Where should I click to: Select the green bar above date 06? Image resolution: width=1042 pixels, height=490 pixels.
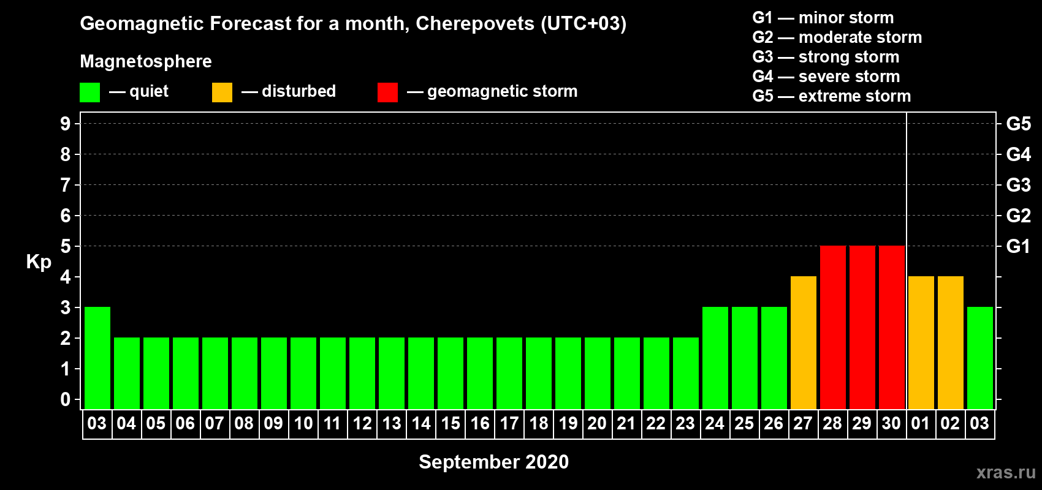point(186,373)
